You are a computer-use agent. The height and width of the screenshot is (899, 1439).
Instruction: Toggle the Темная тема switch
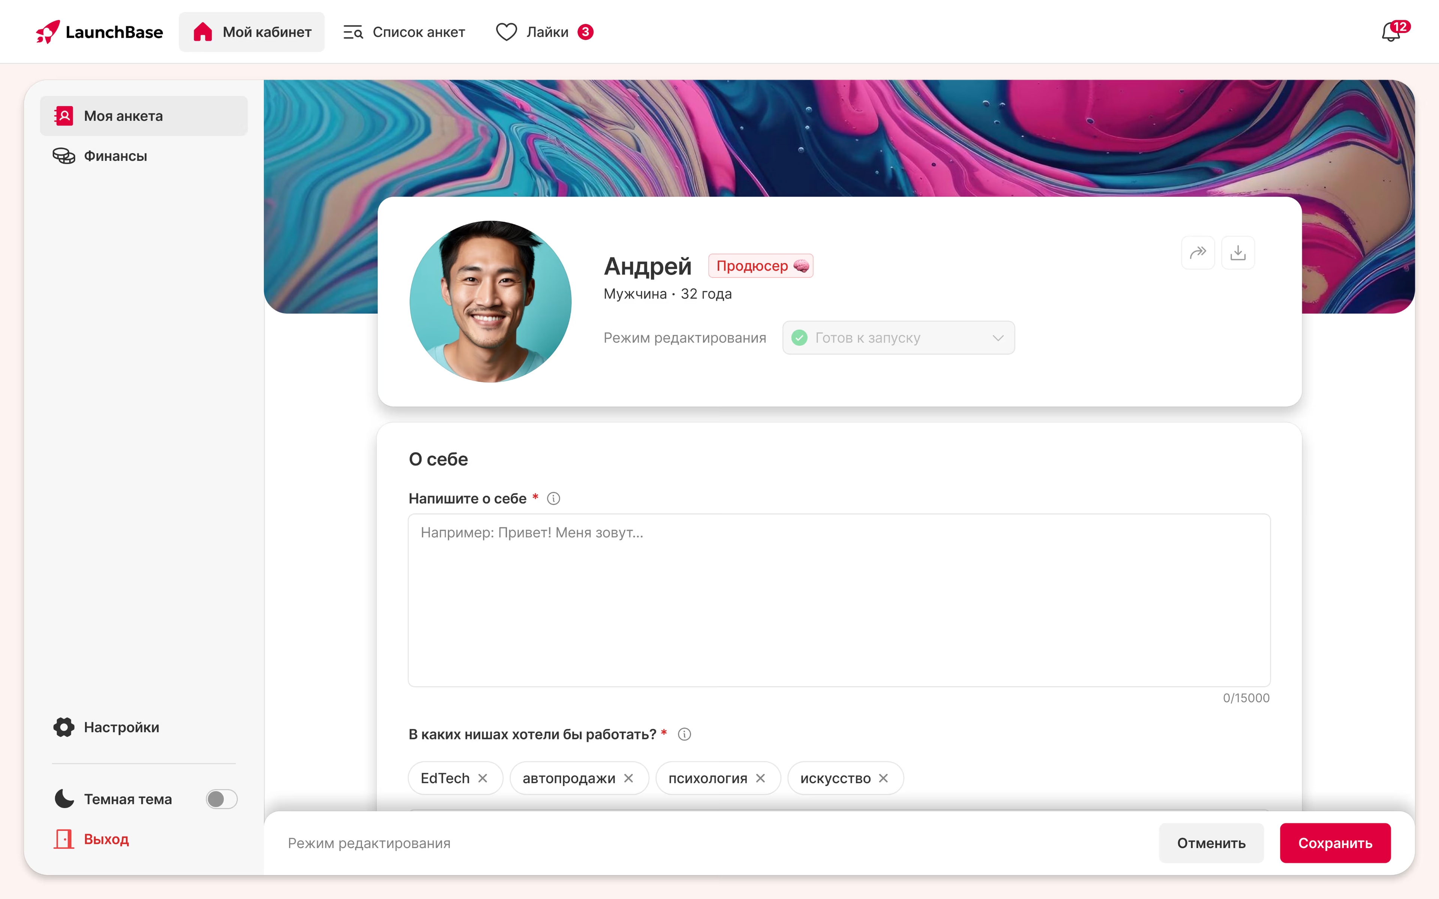[221, 799]
